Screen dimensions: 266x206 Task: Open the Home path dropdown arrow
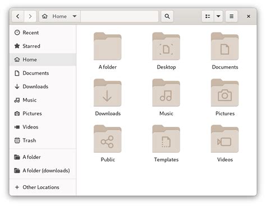(75, 16)
